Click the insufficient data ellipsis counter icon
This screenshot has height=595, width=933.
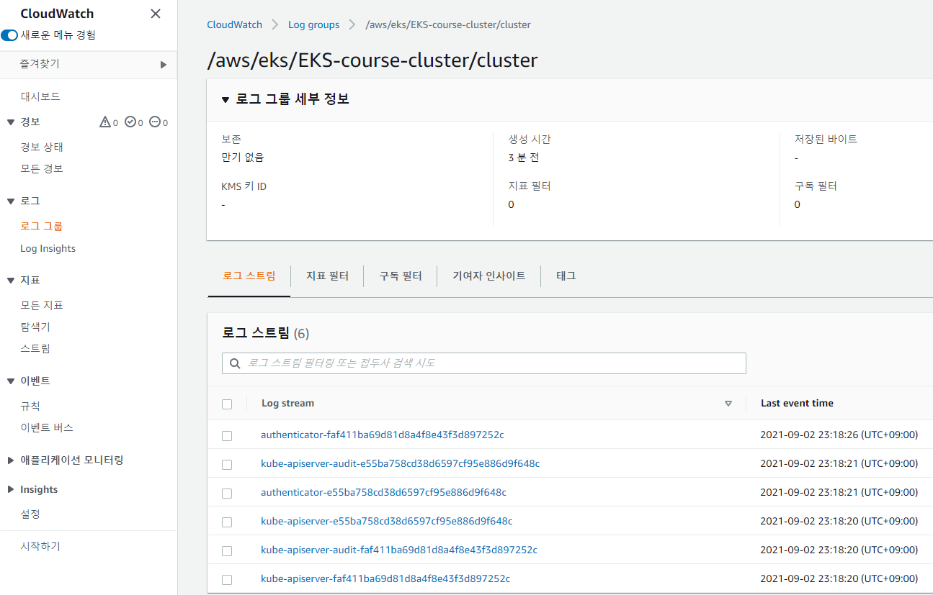click(x=155, y=122)
